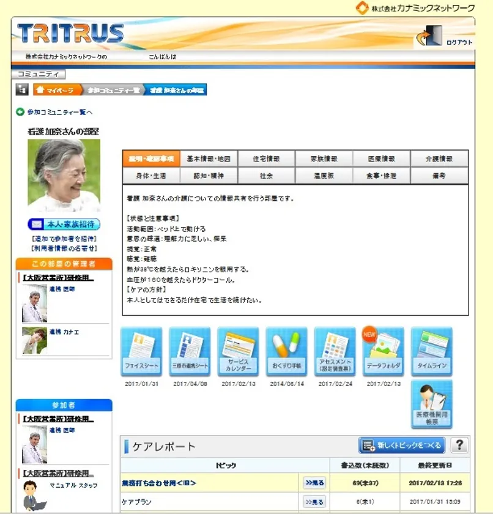Image resolution: width=493 pixels, height=514 pixels.
Task: Open the 食事・排泄 tab
Action: point(382,176)
